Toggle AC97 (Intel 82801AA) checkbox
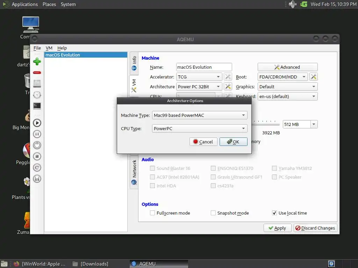The image size is (358, 268). tap(152, 177)
